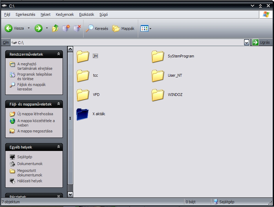Select the WINDOZ folder icon
This screenshot has width=274, height=207.
point(158,95)
